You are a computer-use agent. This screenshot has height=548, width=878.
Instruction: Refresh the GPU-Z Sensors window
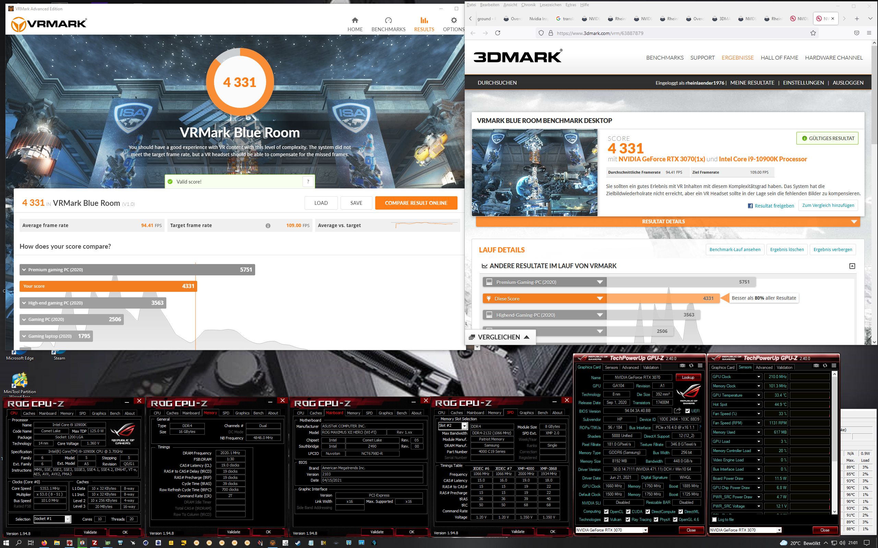pyautogui.click(x=825, y=366)
